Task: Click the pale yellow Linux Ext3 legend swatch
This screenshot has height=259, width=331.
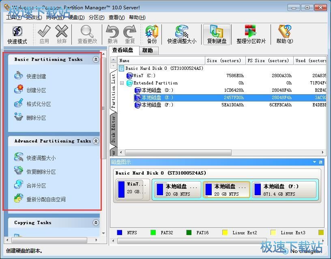Action: point(273,232)
